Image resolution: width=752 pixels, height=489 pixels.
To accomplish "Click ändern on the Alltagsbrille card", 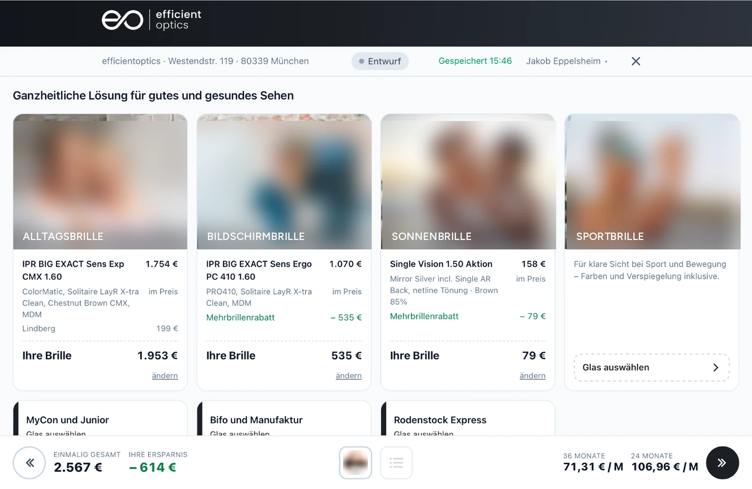I will click(x=165, y=376).
